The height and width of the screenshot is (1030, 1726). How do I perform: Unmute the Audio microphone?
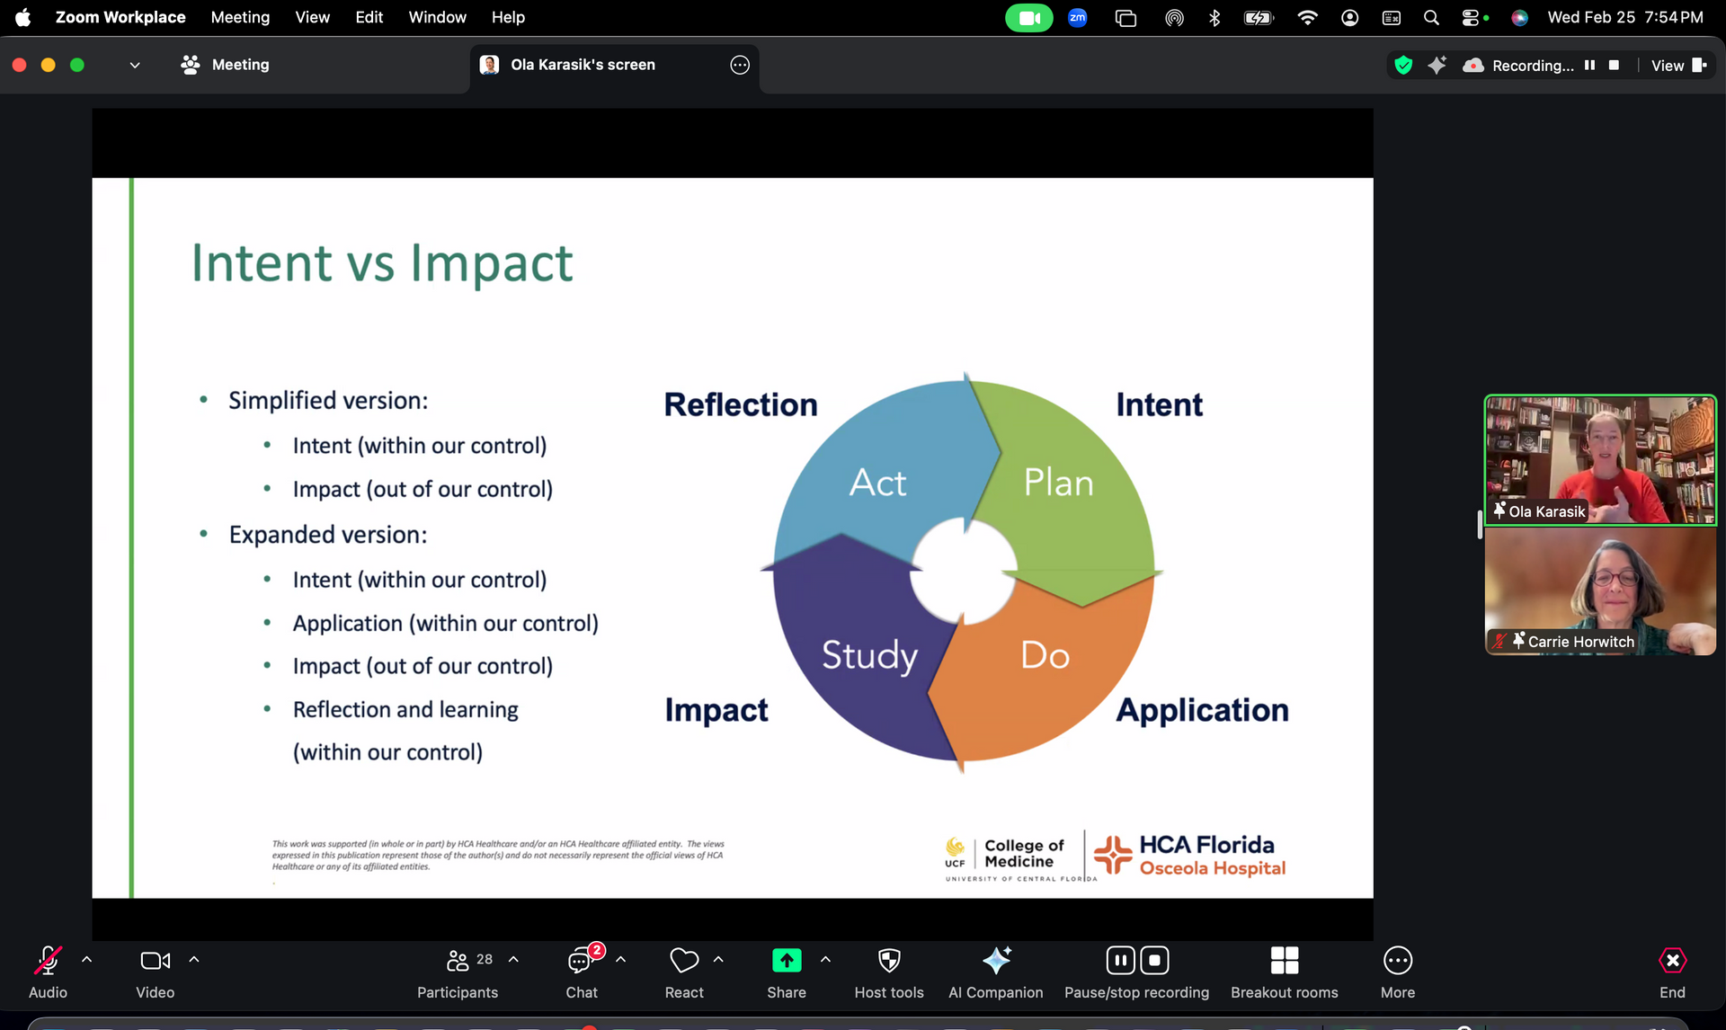(x=48, y=961)
